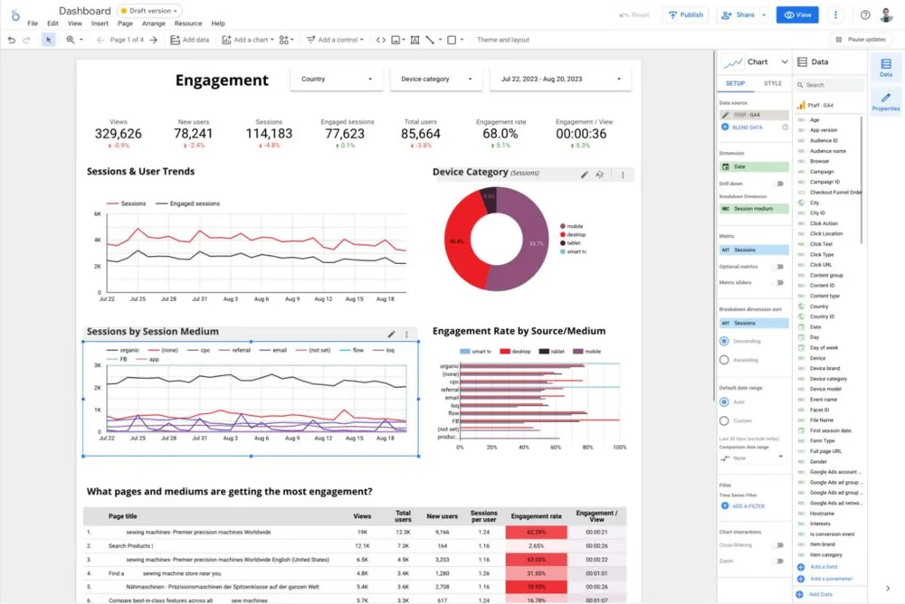905x604 pixels.
Task: Open the File menu
Action: click(33, 24)
